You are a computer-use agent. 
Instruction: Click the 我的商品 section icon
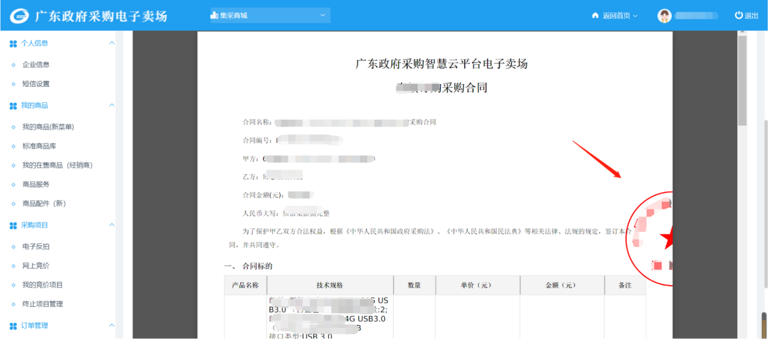tap(13, 106)
